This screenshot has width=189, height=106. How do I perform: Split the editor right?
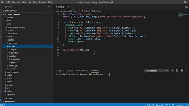pyautogui.click(x=186, y=7)
